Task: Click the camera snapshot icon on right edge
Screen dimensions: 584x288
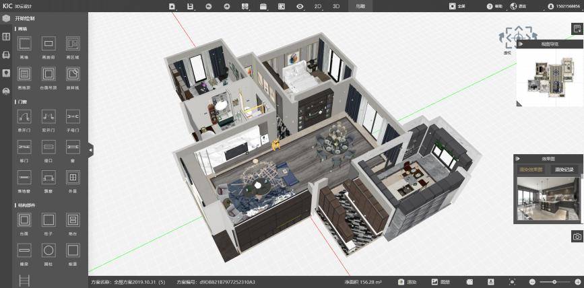Action: tap(577, 236)
